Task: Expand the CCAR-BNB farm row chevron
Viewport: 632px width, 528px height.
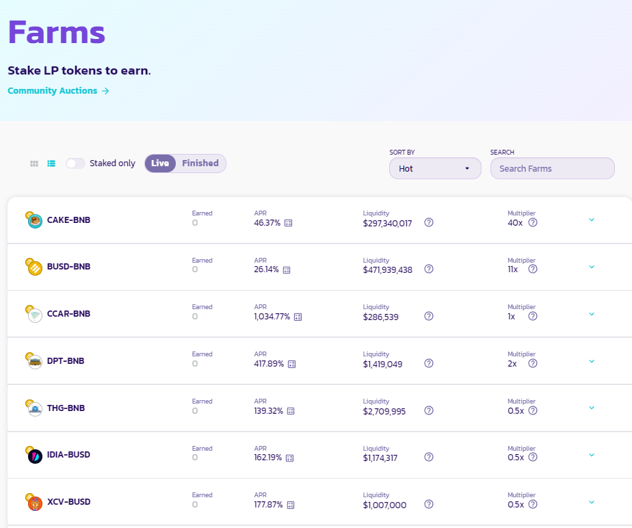Action: pyautogui.click(x=592, y=314)
